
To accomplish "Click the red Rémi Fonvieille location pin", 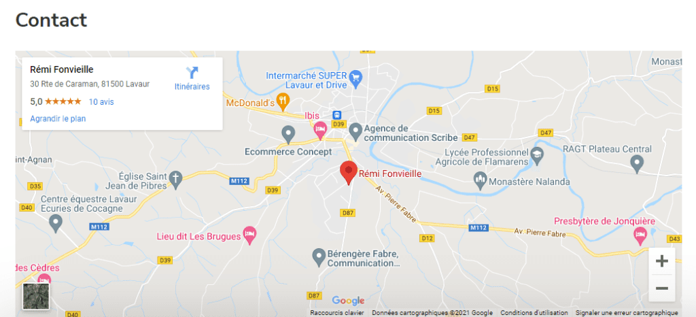I will tap(349, 173).
